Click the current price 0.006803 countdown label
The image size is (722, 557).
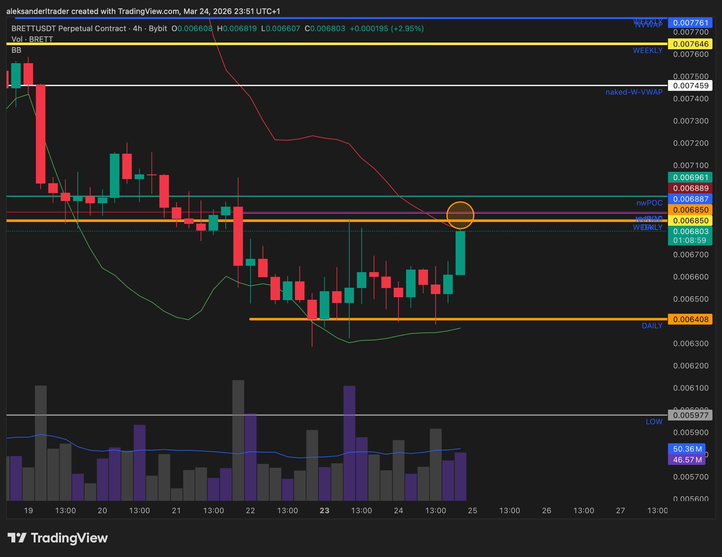pos(690,235)
